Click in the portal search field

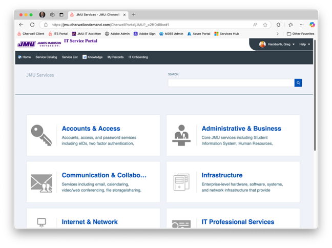pyautogui.click(x=231, y=83)
